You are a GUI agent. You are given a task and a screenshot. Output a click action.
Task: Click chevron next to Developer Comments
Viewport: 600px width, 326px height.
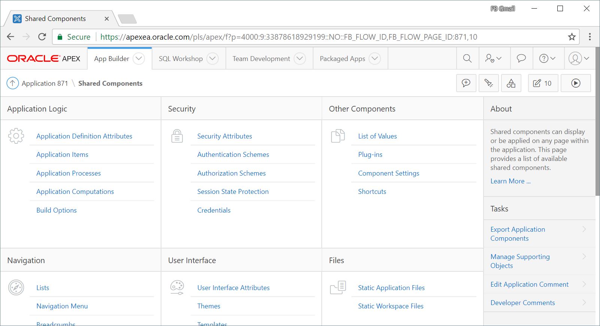(584, 302)
